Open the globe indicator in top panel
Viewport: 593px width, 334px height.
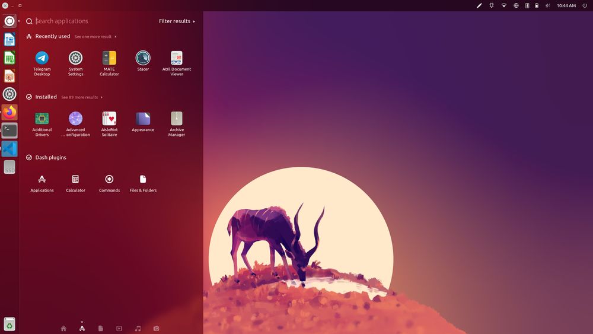pos(516,5)
